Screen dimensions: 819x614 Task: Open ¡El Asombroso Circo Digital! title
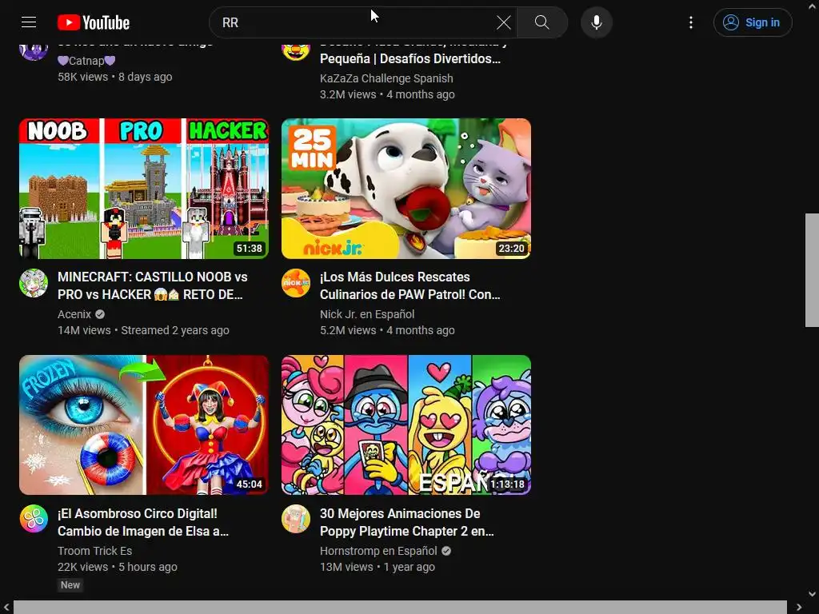[143, 522]
